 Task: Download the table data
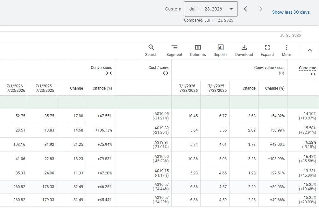[244, 51]
